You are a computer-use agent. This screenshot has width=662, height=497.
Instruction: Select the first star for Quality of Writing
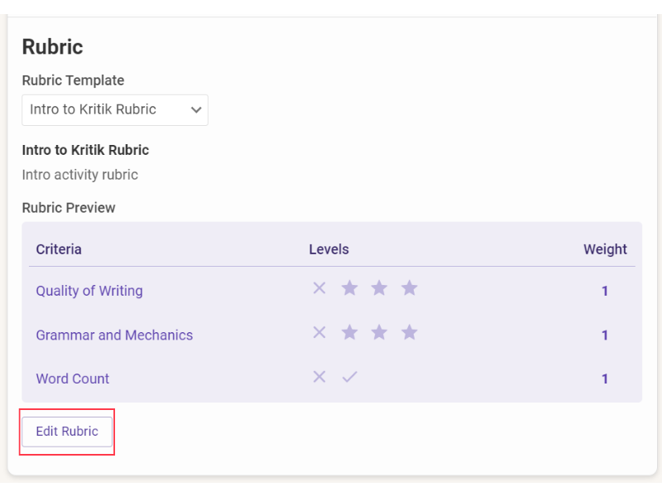[x=349, y=288]
